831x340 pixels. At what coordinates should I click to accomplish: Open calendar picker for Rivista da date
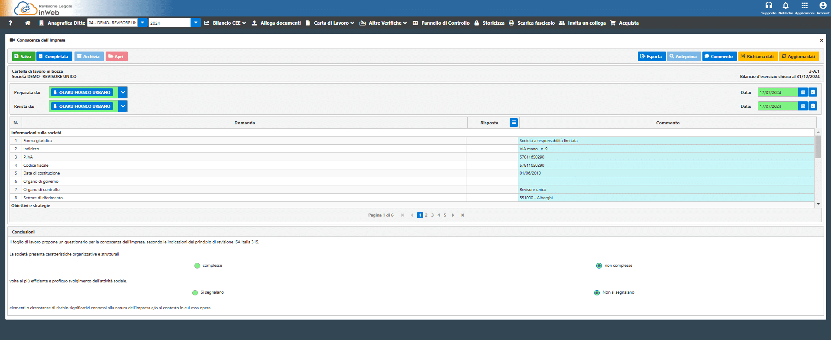point(803,106)
